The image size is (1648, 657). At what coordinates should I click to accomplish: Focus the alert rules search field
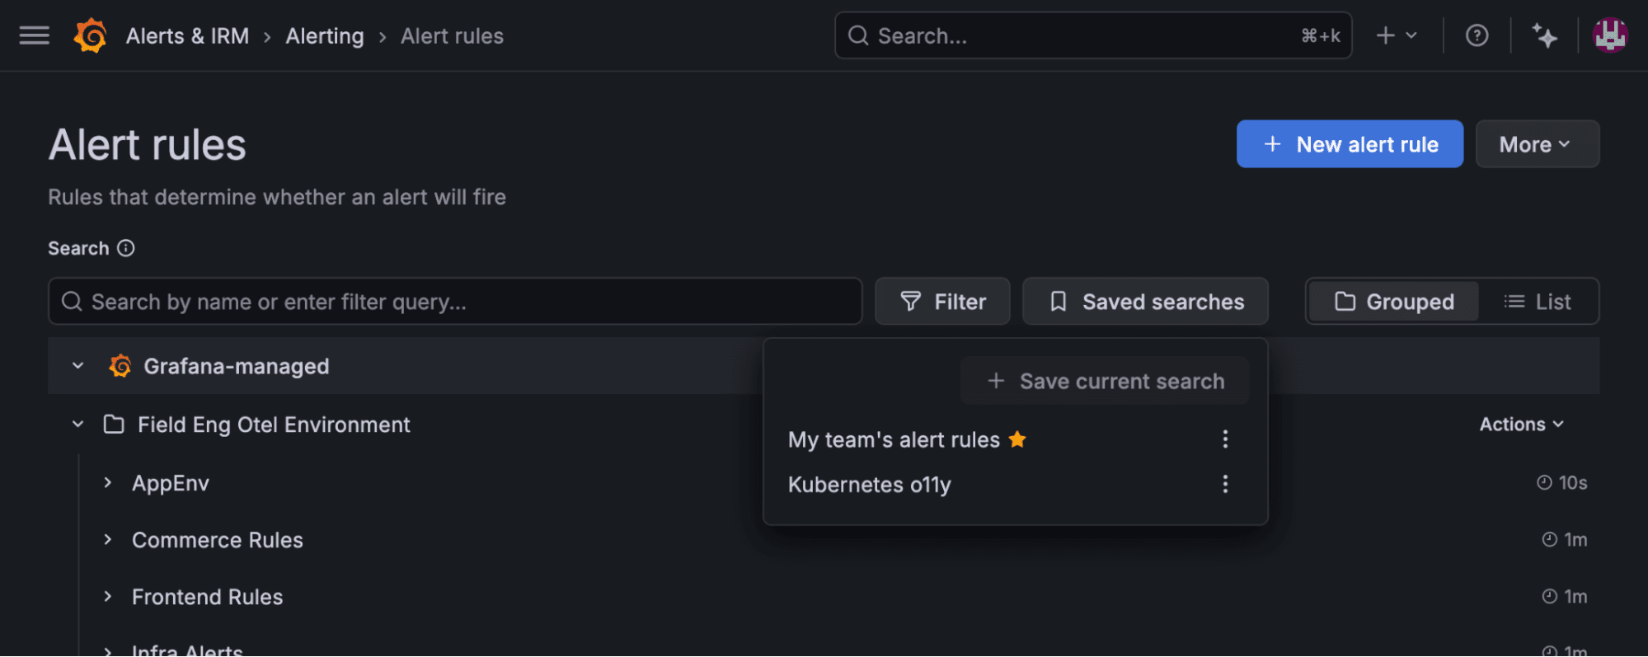point(453,301)
